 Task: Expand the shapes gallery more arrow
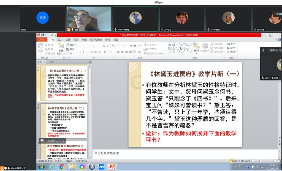click(x=191, y=52)
